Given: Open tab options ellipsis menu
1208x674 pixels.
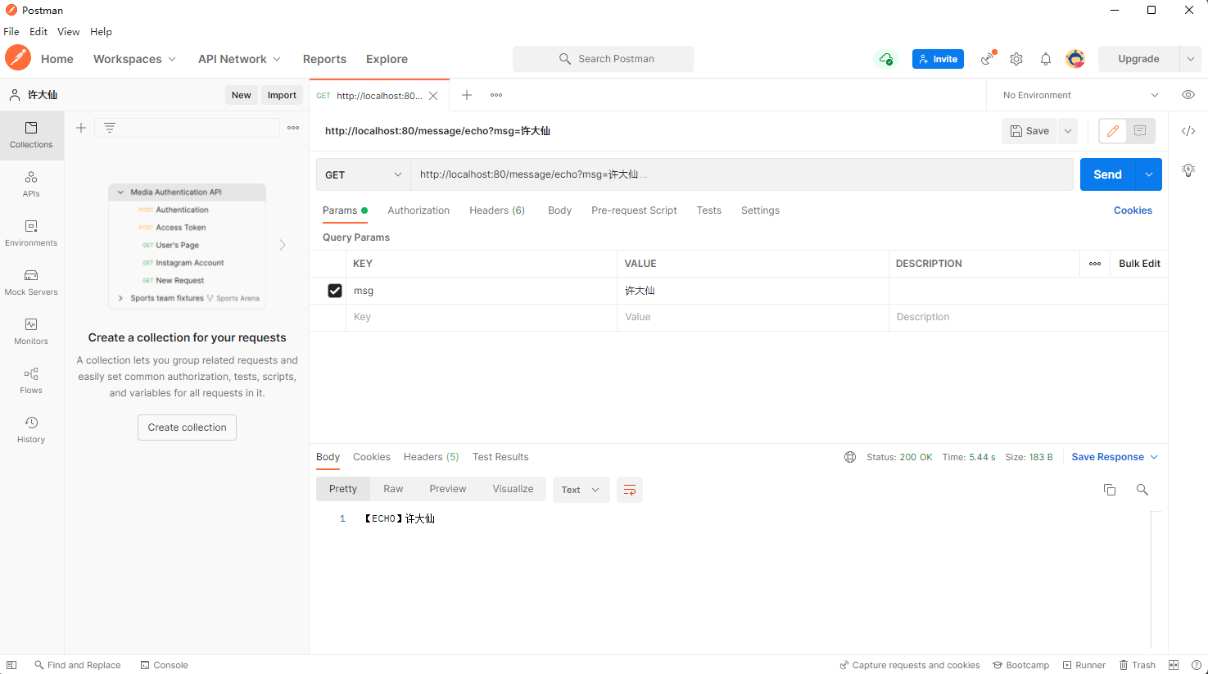Looking at the screenshot, I should pyautogui.click(x=496, y=95).
